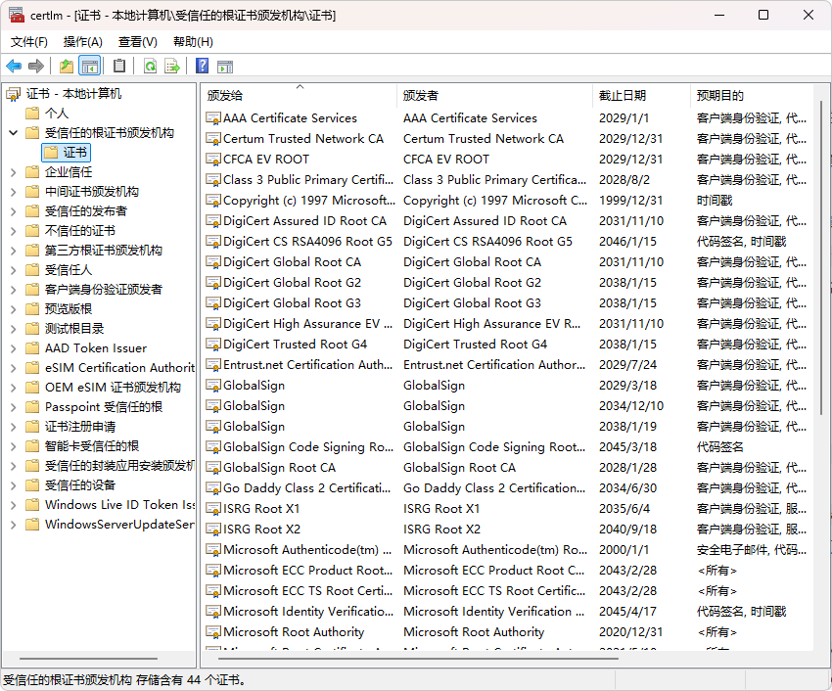Click the Up one level folder icon

coord(67,67)
